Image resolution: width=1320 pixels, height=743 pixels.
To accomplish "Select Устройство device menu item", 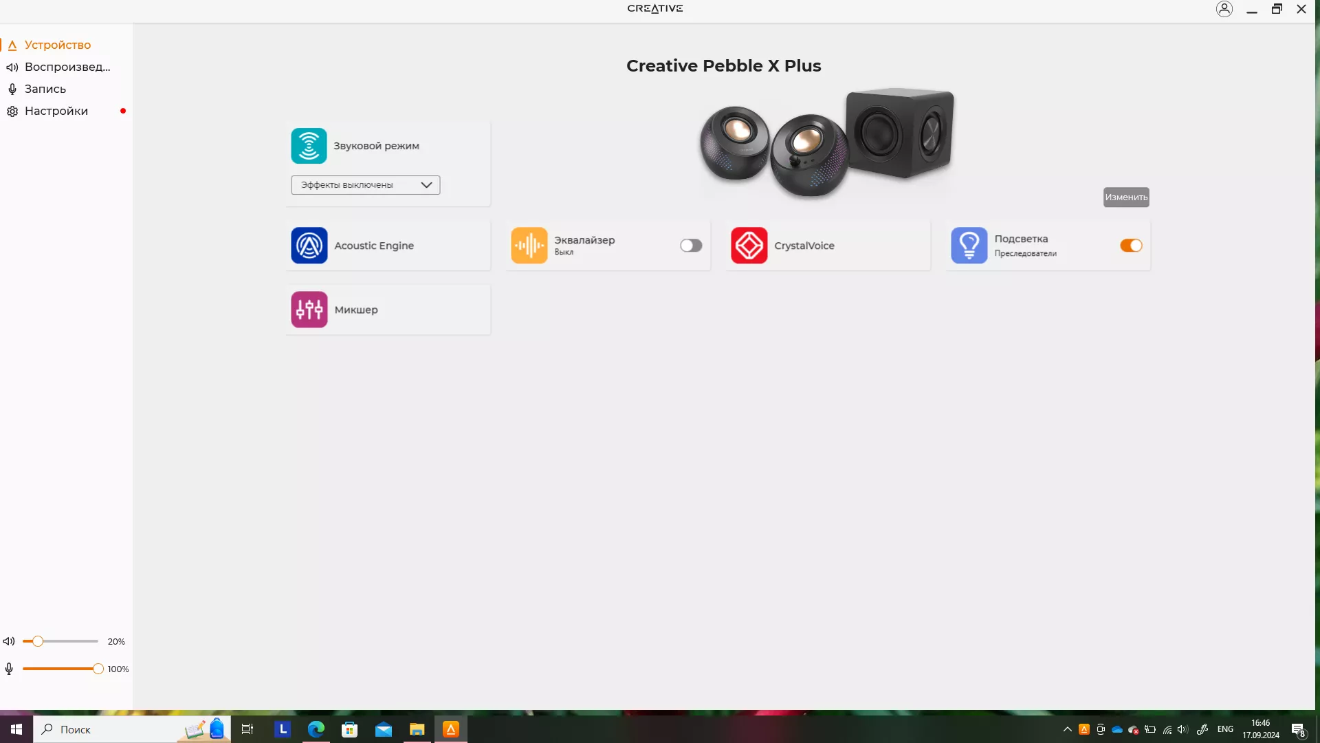I will click(x=58, y=45).
